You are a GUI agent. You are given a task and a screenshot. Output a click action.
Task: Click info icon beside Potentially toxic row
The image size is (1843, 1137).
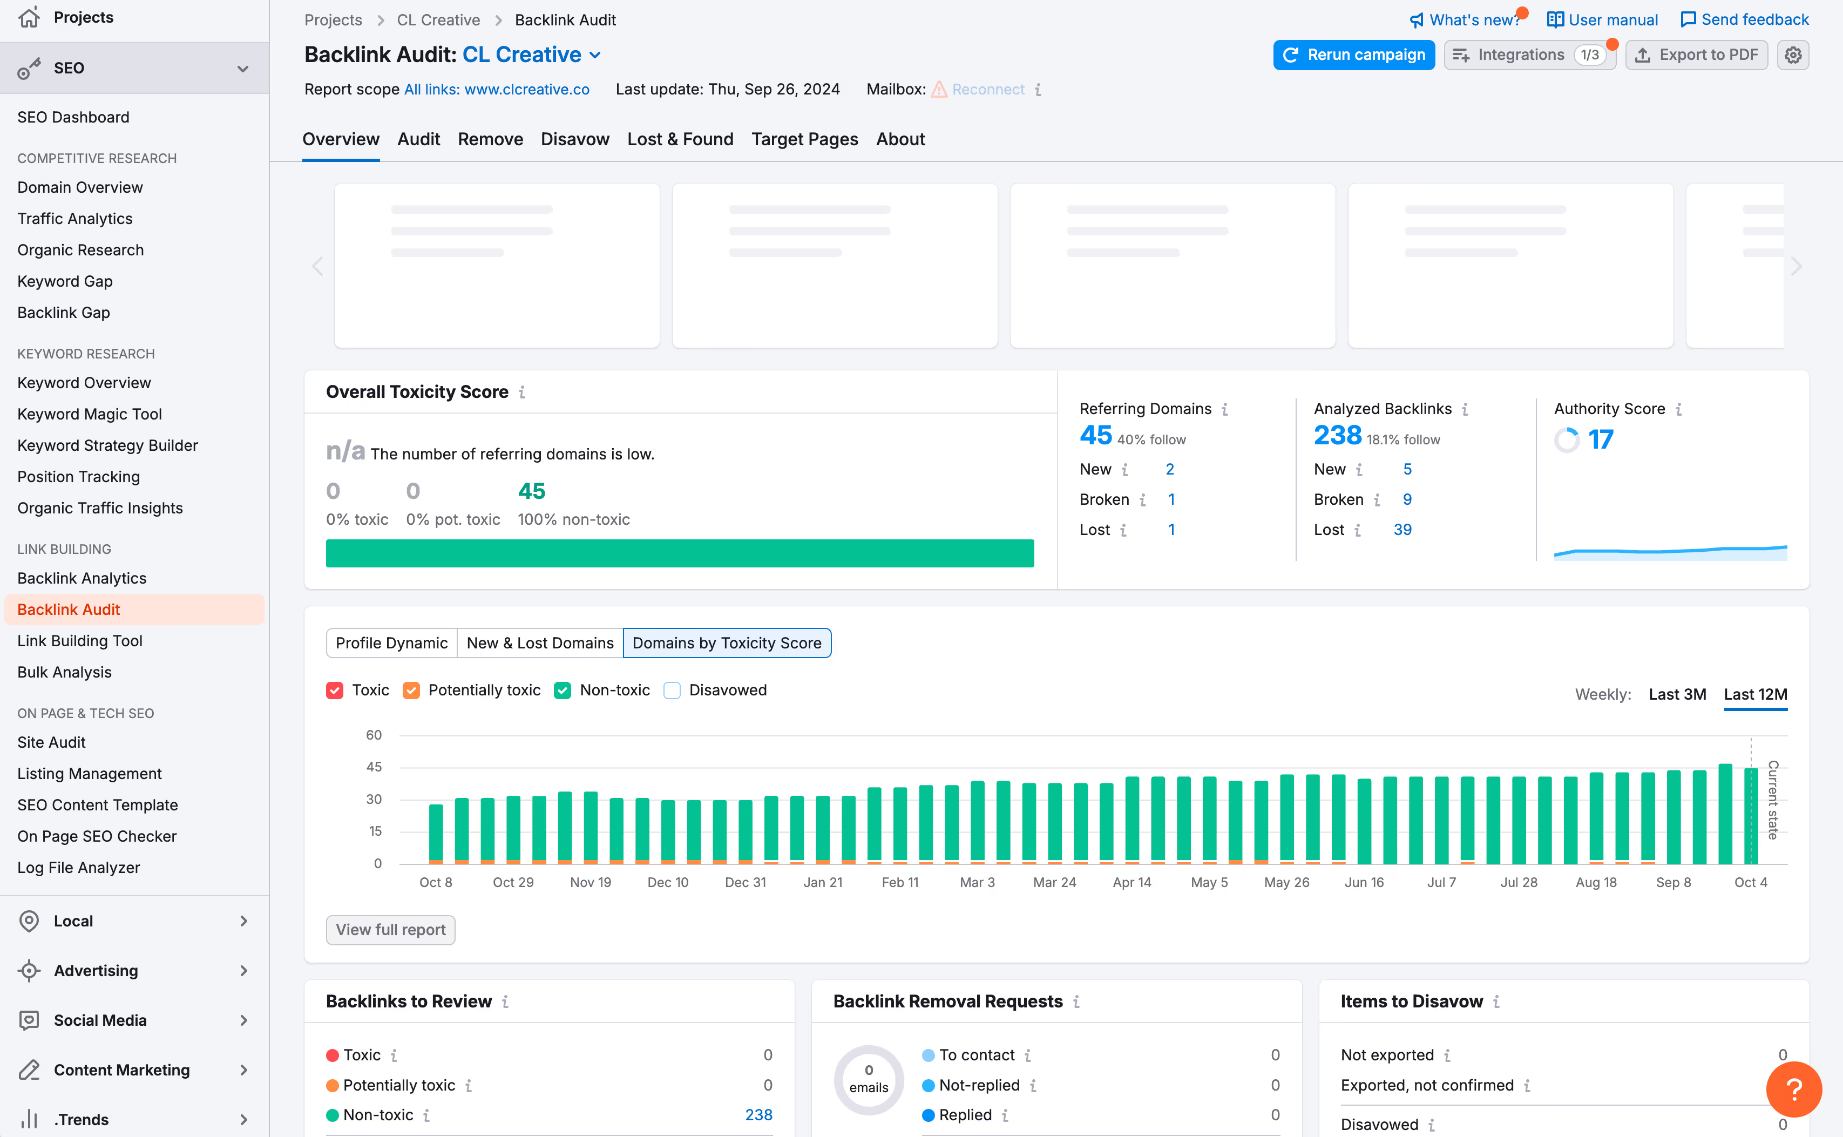click(469, 1086)
